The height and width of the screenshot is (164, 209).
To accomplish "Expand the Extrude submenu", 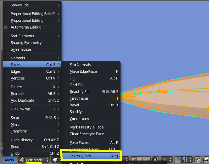I will (32, 94).
